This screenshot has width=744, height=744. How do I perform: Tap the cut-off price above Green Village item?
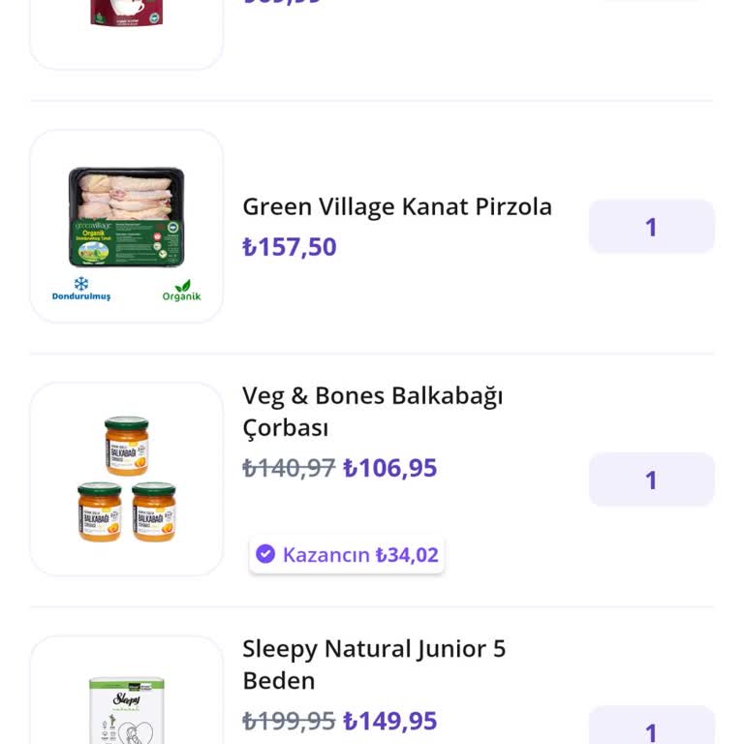pos(282,3)
